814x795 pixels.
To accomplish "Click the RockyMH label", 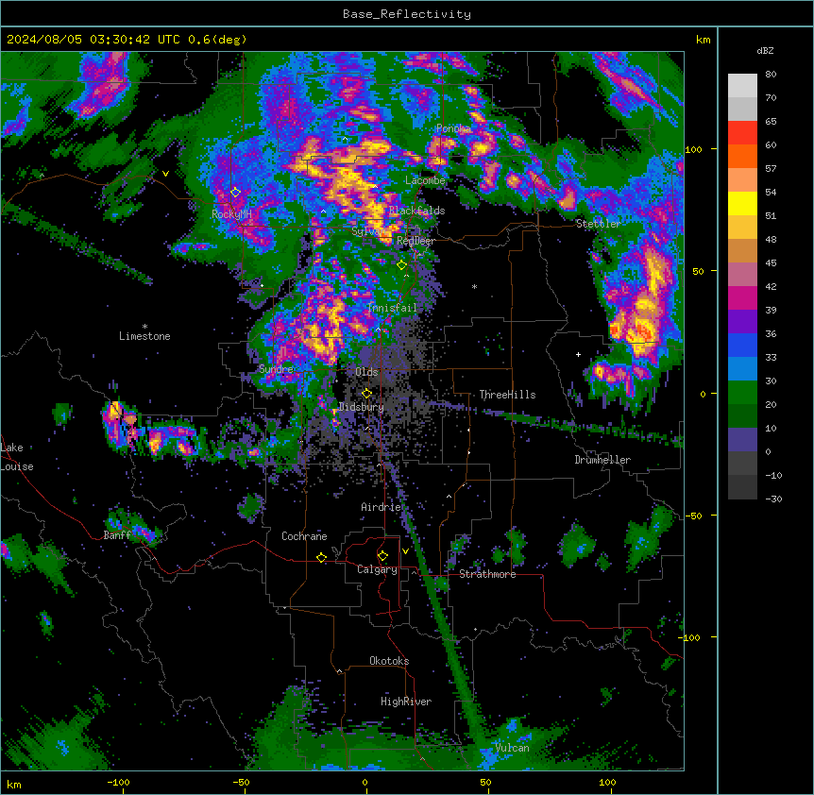I will pyautogui.click(x=231, y=214).
